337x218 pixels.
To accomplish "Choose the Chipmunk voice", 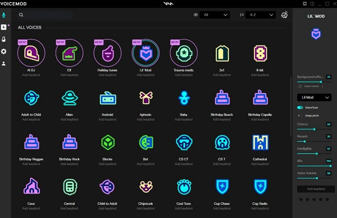I will pyautogui.click(x=146, y=187).
